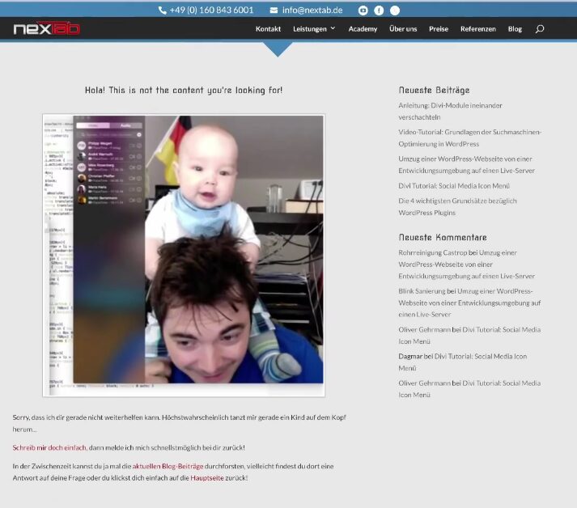This screenshot has width=577, height=508.
Task: Expand the Leistungen dropdown menu
Action: pos(314,29)
